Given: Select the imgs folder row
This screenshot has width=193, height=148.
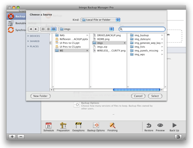Looking at the screenshot, I should click(x=109, y=43).
